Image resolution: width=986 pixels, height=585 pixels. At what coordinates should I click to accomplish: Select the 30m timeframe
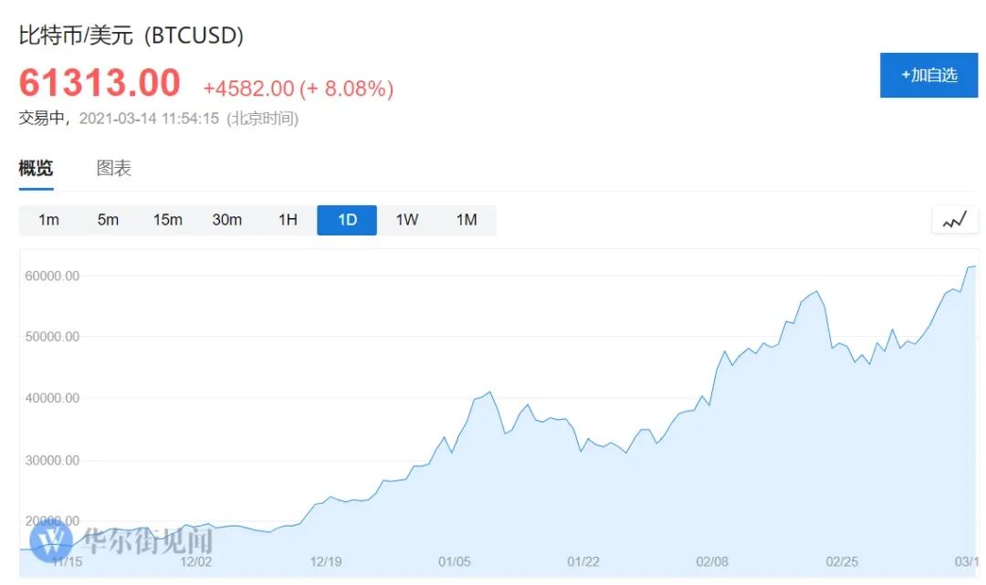click(x=226, y=219)
